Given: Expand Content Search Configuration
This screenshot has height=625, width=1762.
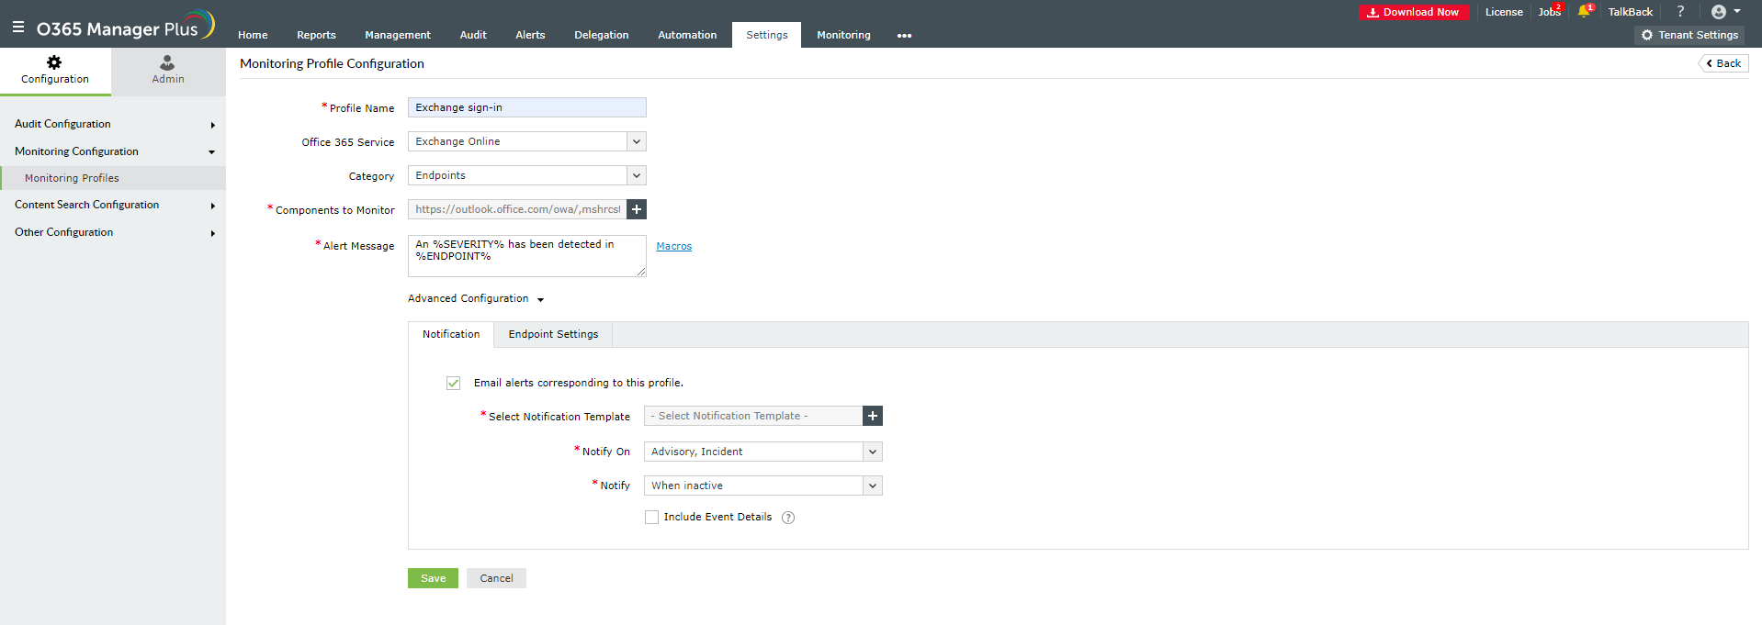Looking at the screenshot, I should tap(112, 205).
